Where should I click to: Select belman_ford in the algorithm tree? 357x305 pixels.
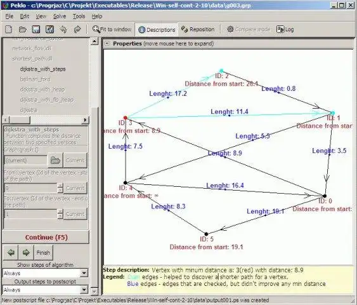[35, 79]
